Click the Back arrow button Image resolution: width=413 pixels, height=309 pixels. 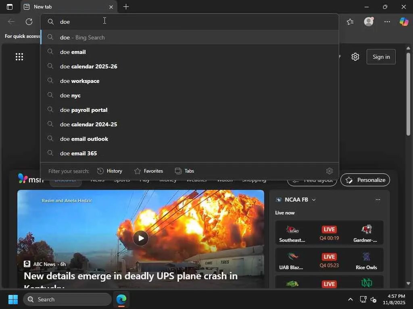coord(11,22)
